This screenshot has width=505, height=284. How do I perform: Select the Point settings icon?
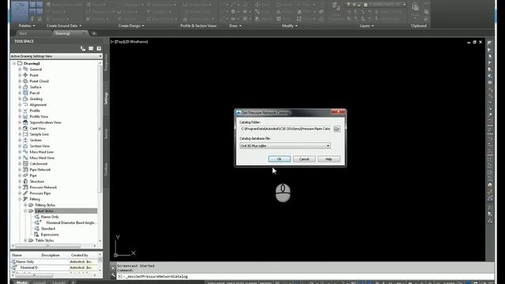coord(25,75)
